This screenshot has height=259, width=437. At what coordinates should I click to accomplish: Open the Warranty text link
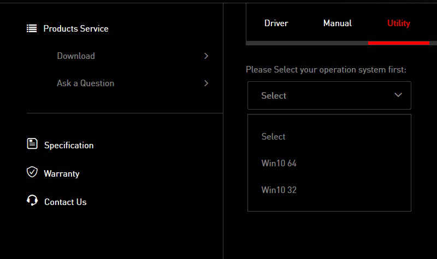pyautogui.click(x=62, y=173)
